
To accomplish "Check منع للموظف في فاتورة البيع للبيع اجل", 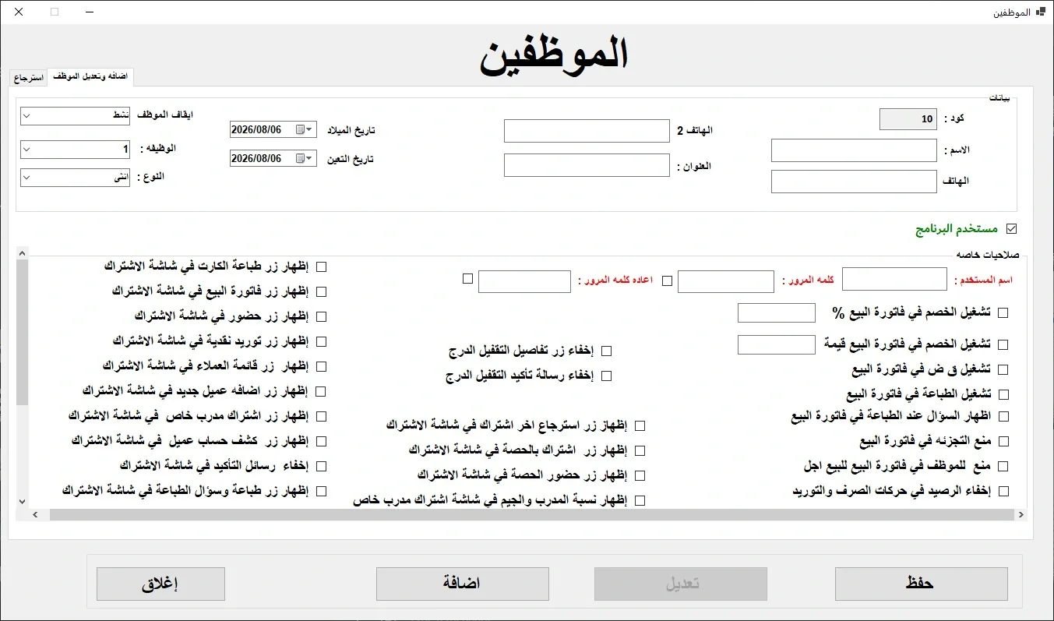I will pyautogui.click(x=1003, y=467).
